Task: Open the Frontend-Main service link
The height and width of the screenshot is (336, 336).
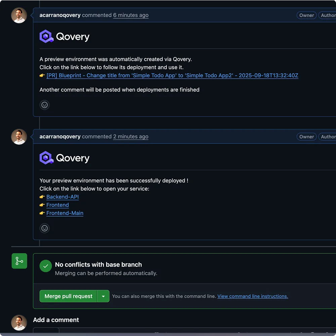Action: click(x=65, y=213)
